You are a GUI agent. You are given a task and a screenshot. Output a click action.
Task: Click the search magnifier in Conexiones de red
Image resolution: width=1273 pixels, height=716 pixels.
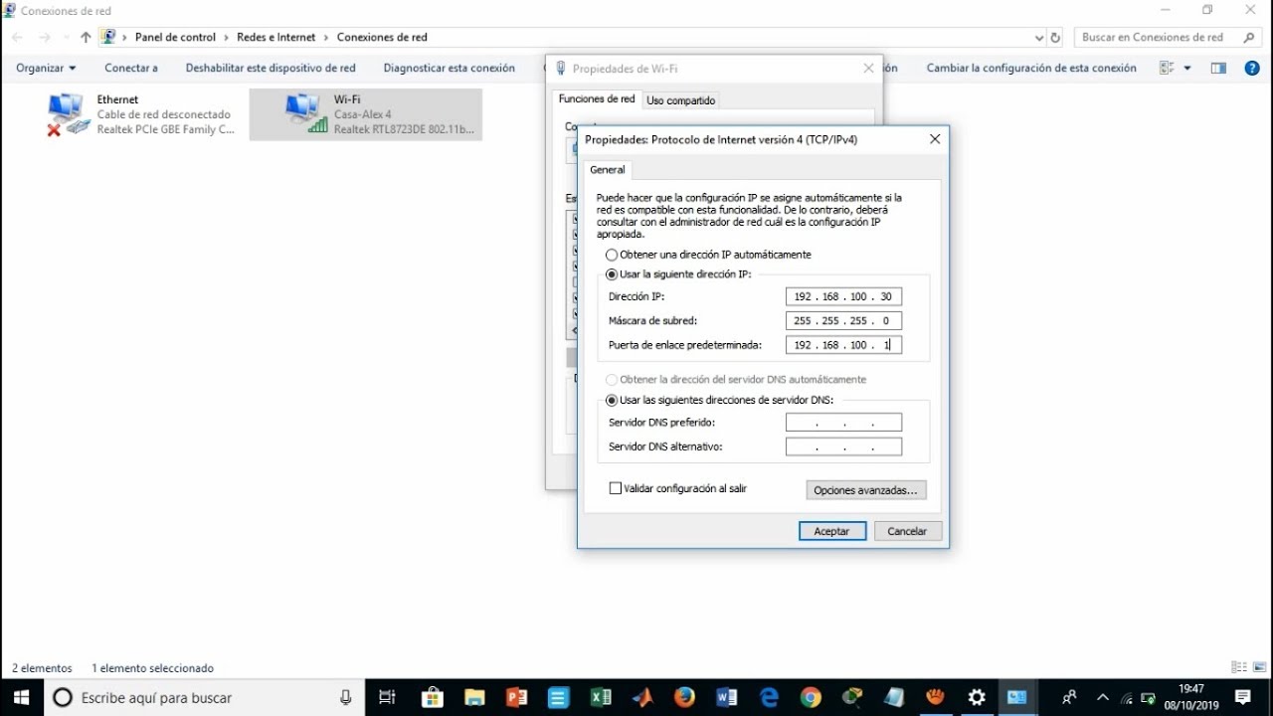[x=1250, y=38]
